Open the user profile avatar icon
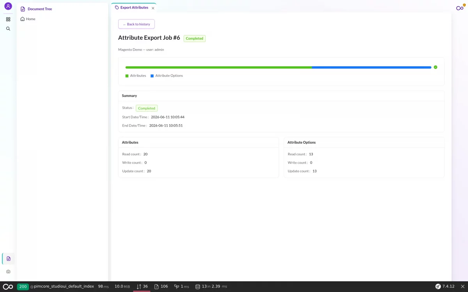This screenshot has width=468, height=292. click(8, 6)
